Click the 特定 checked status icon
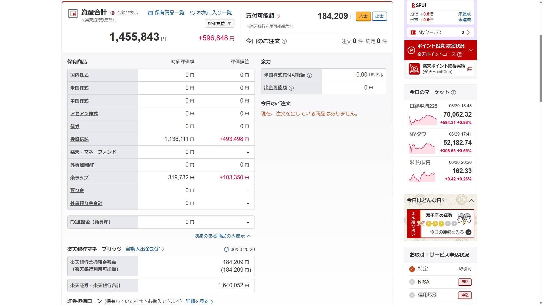The image size is (543, 305). coord(412,269)
